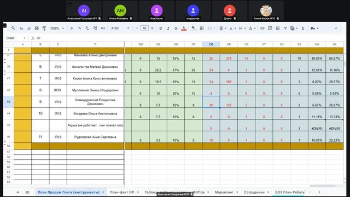Apply currency format from toolbar

72,28
